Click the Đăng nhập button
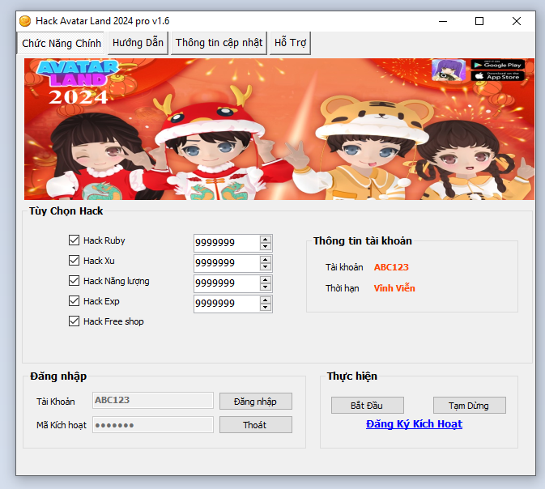 [x=255, y=402]
